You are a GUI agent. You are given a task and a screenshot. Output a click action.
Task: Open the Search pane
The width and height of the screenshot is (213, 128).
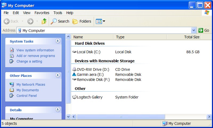point(60,21)
